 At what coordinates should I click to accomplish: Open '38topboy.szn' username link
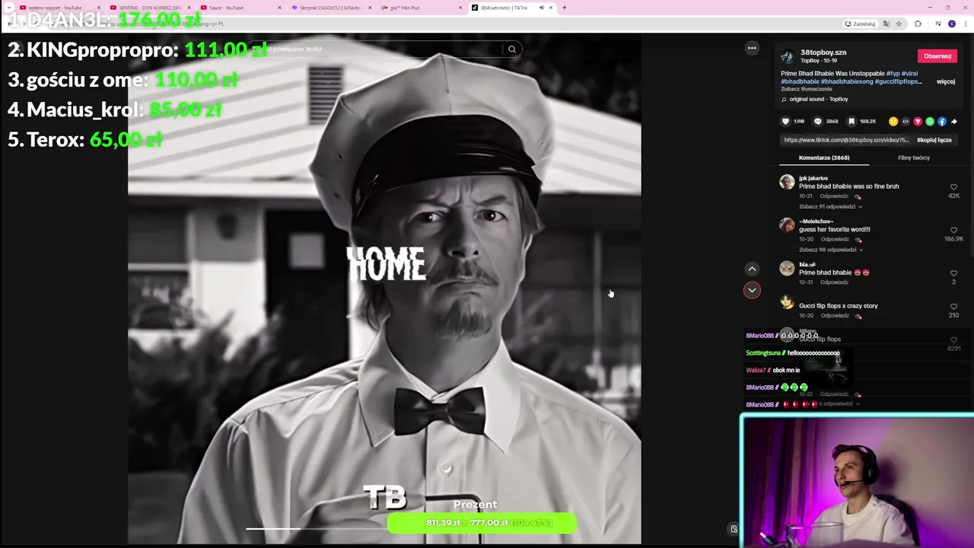(823, 53)
